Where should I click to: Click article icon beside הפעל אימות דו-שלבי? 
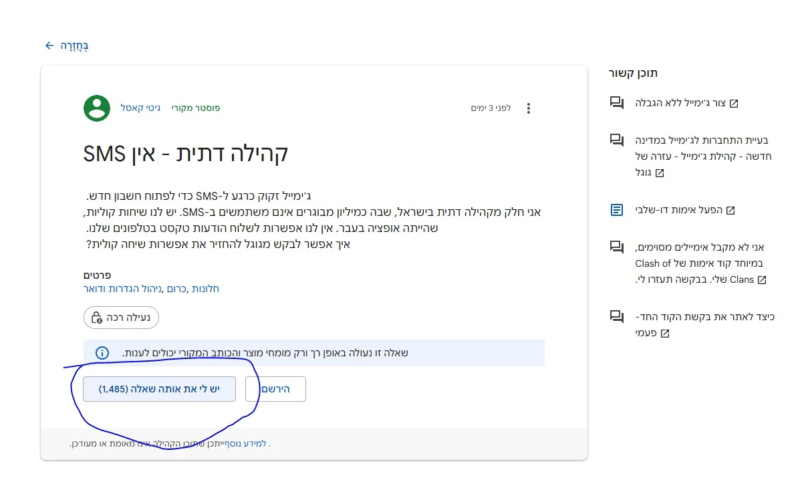616,210
